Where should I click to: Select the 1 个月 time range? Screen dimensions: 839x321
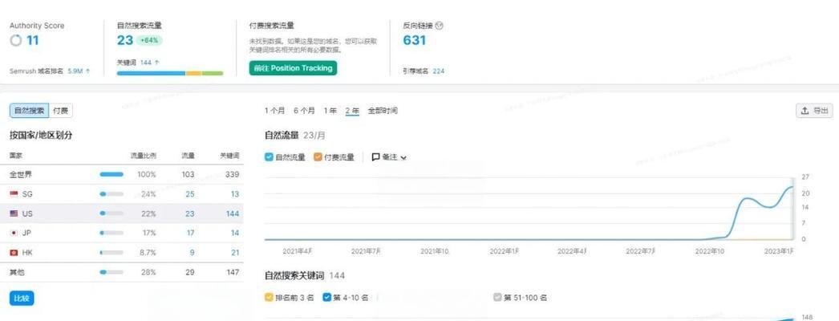tap(274, 111)
